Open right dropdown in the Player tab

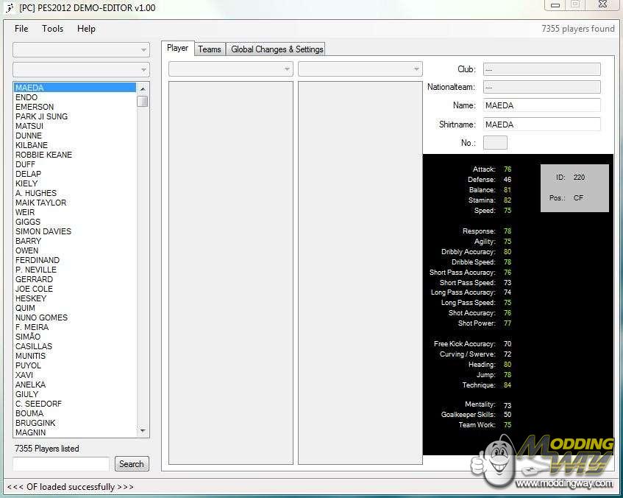(x=360, y=69)
